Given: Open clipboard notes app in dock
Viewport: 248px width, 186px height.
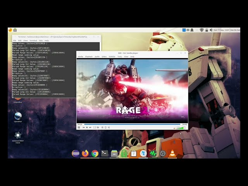Looking at the screenshot, I should coord(134,153).
